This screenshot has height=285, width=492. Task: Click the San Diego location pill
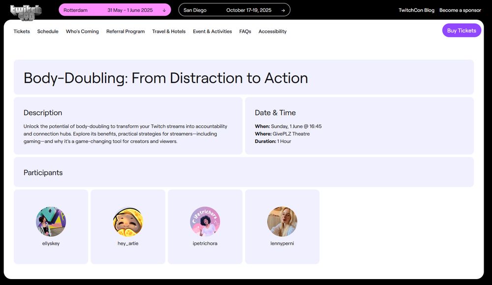[195, 10]
